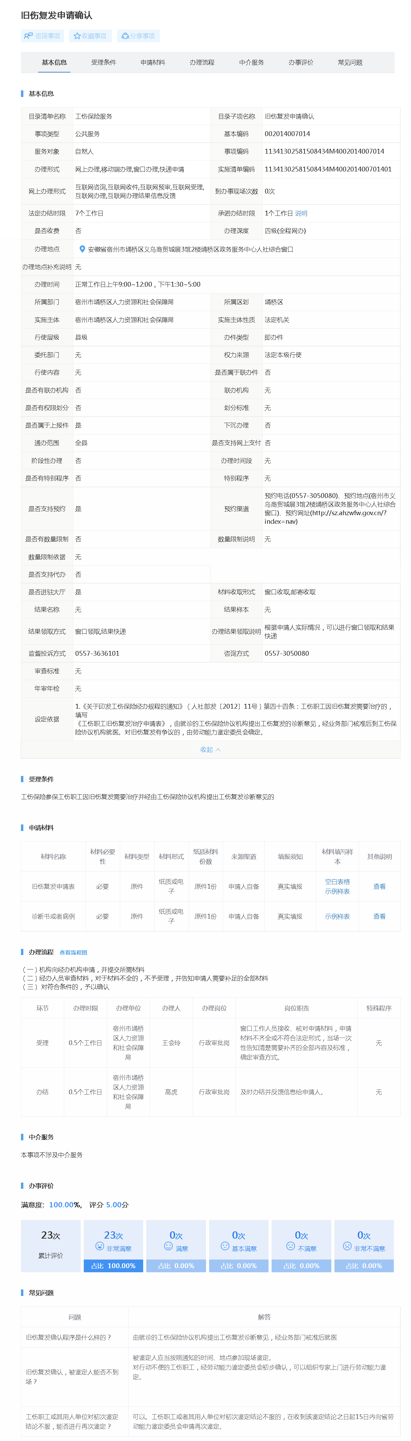The image size is (411, 1441).
Task: Click the star icon for 收藏事项
Action: pos(77,36)
